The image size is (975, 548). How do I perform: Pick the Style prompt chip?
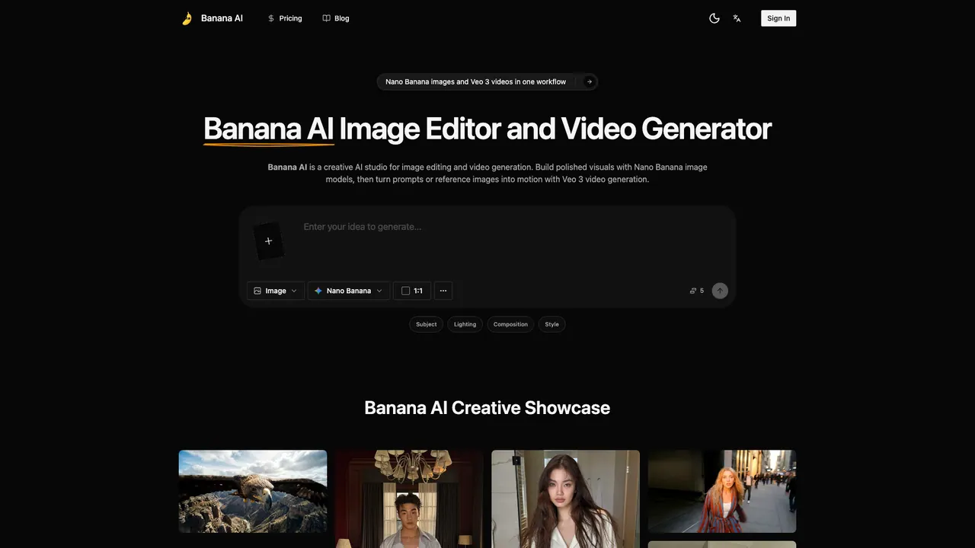[552, 324]
